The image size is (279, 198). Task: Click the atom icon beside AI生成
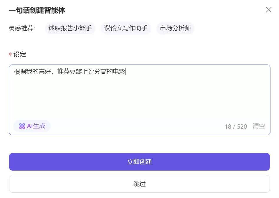tap(22, 126)
